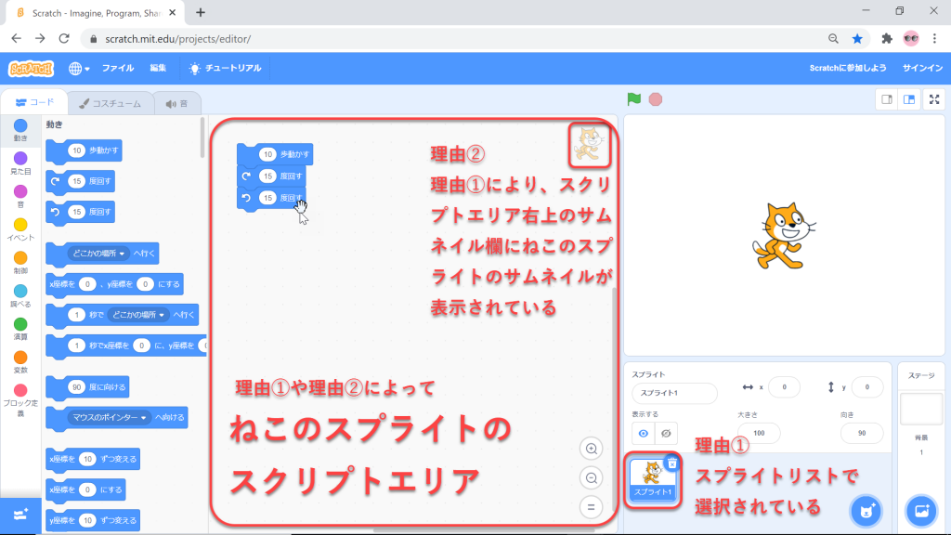Viewport: 951px width, 535px height.
Task: Open a new browser tab
Action: [201, 12]
